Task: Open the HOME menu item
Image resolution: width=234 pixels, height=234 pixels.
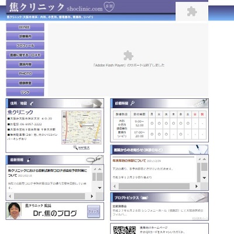Action: coord(25,27)
